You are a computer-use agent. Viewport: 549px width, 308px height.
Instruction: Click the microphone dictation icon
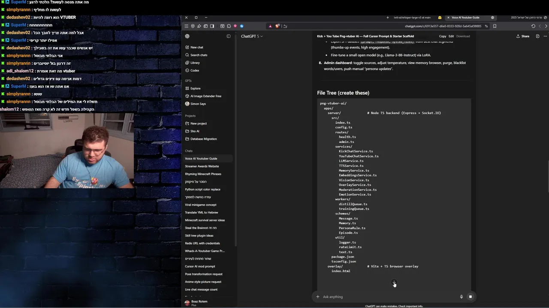click(x=462, y=297)
